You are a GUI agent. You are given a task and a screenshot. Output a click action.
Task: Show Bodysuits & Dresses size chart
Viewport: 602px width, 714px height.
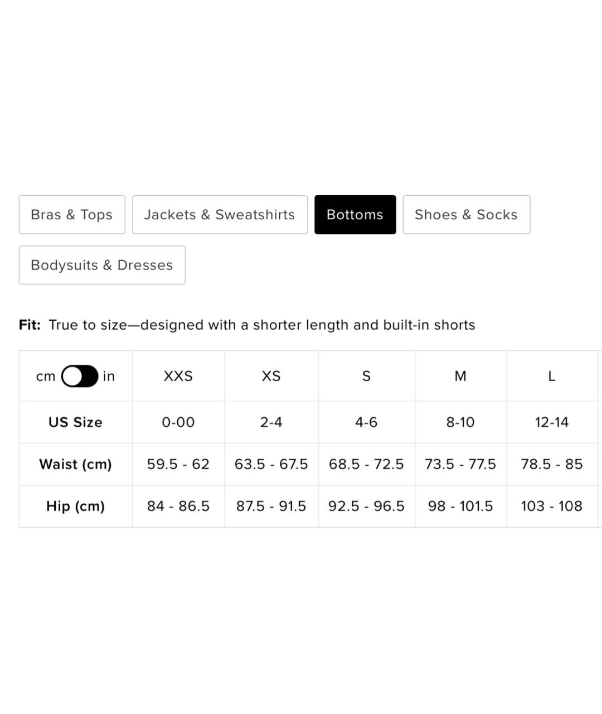point(102,265)
